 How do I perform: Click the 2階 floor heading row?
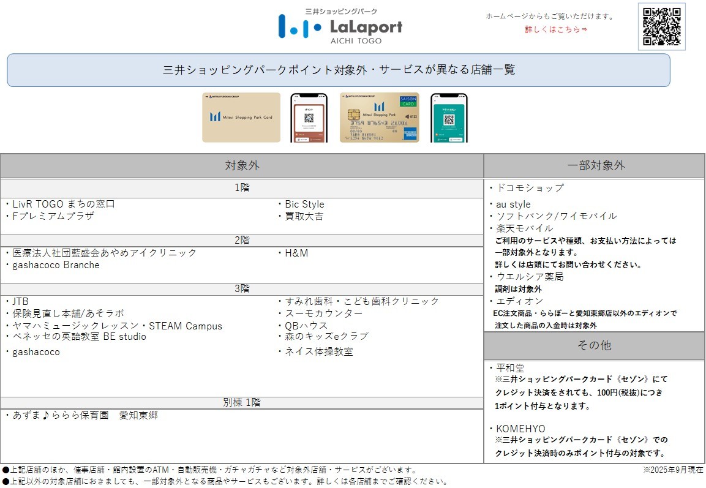(x=242, y=241)
